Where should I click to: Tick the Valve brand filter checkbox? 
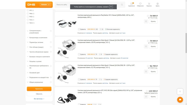click(28, 23)
